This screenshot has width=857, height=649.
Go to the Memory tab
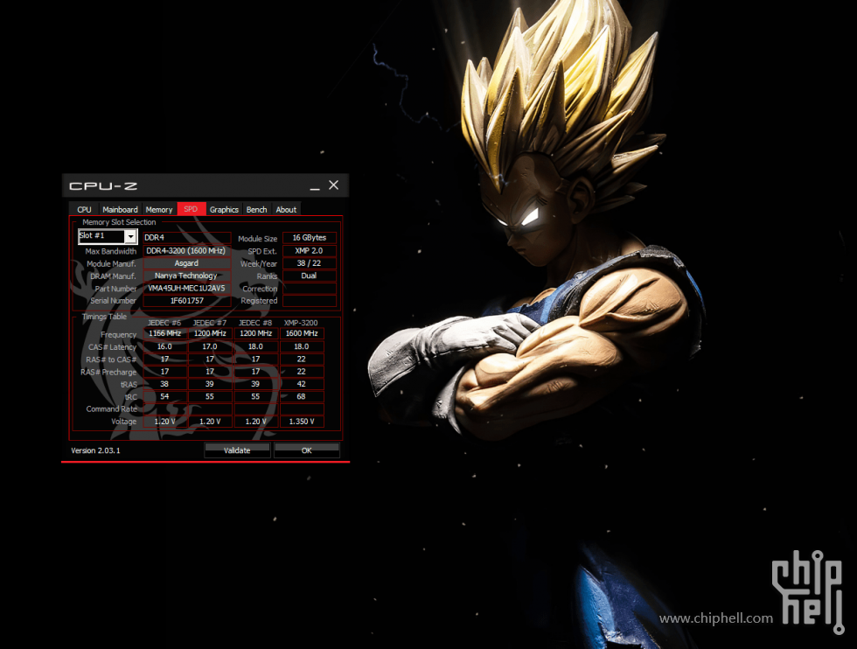pos(159,209)
